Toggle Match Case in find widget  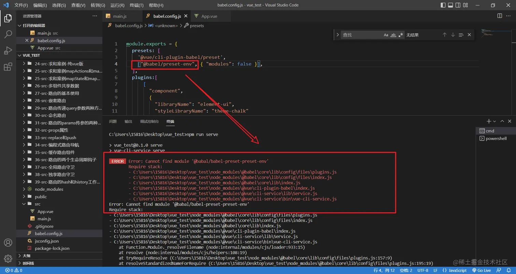[x=386, y=35]
